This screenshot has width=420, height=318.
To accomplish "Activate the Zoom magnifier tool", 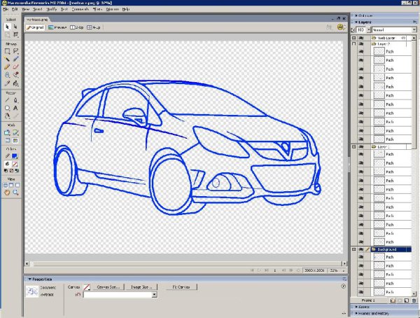I will click(x=15, y=191).
